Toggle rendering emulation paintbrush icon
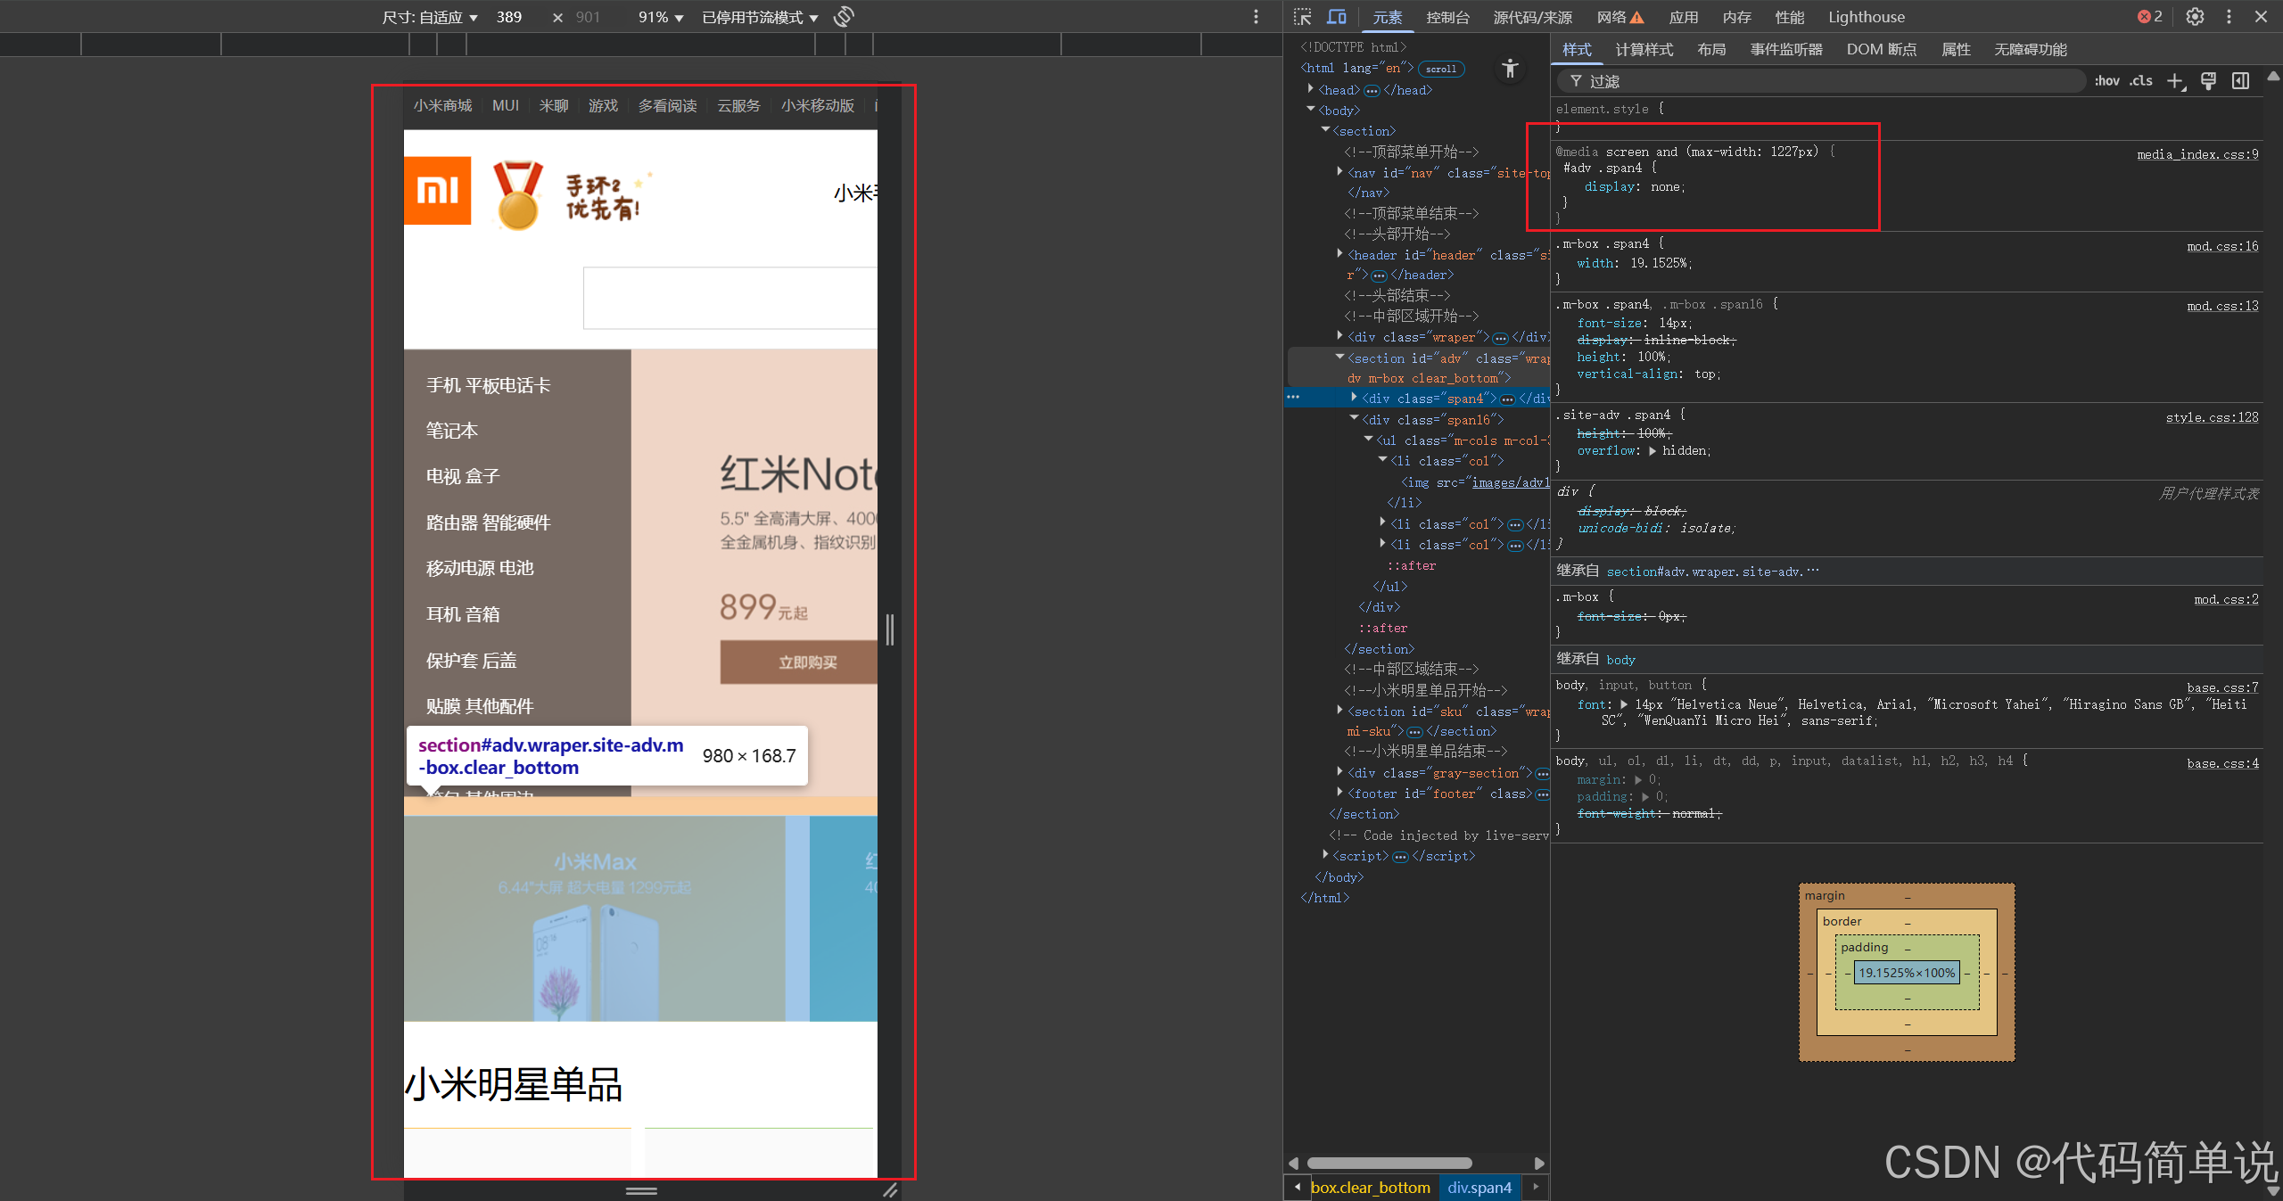2283x1201 pixels. tap(2208, 81)
